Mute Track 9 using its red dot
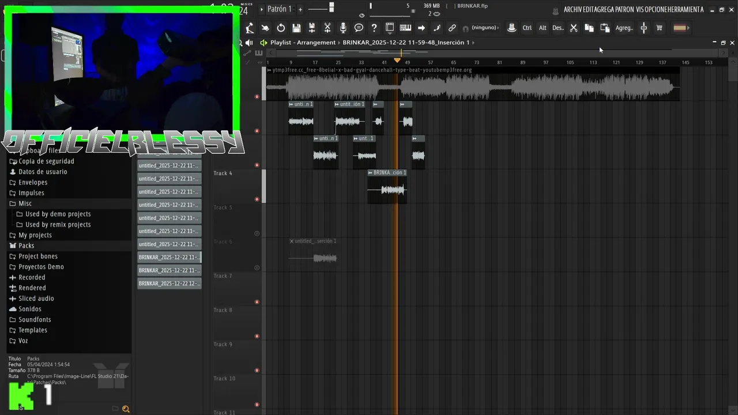The width and height of the screenshot is (738, 415). (257, 371)
